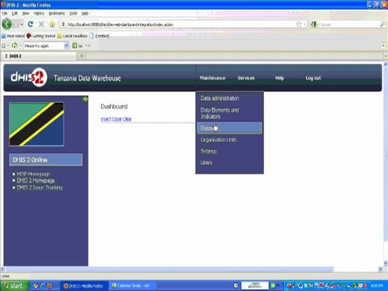
Task: Click the Google search engine icon
Action: pos(313,24)
